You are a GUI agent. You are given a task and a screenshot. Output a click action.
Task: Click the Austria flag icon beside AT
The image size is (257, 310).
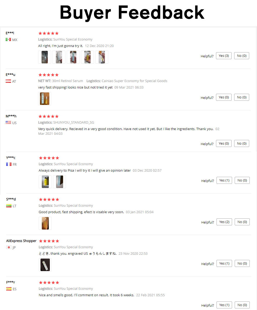pos(8,81)
